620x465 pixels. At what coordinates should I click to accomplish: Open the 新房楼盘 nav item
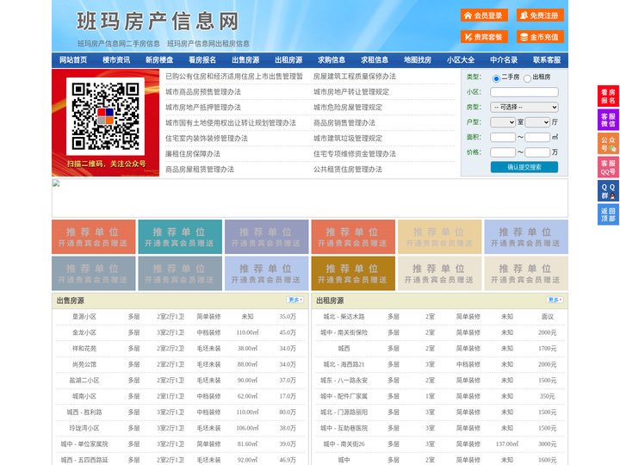coord(159,60)
